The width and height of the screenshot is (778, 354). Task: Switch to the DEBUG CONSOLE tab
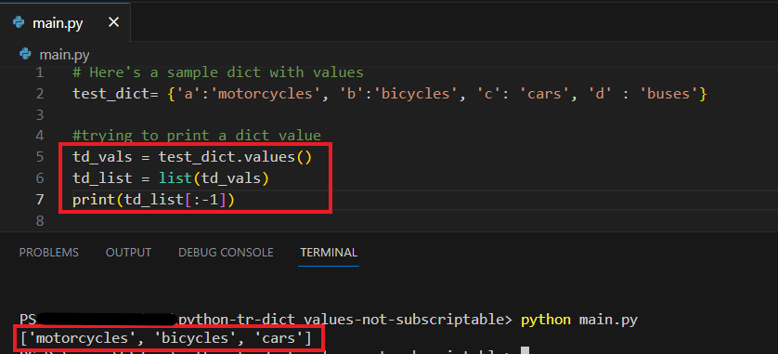pos(226,252)
